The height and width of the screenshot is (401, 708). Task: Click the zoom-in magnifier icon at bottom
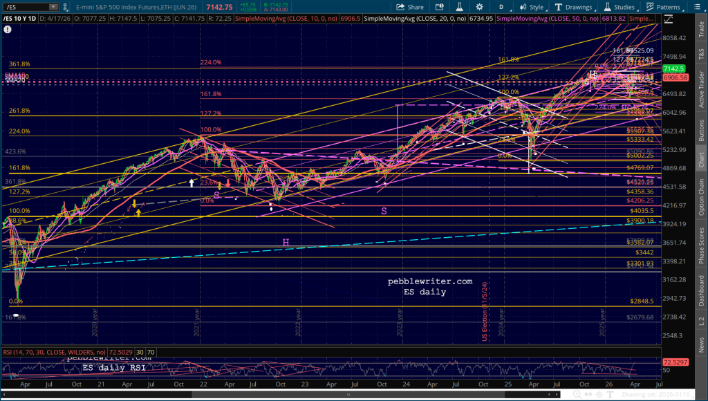[578, 394]
